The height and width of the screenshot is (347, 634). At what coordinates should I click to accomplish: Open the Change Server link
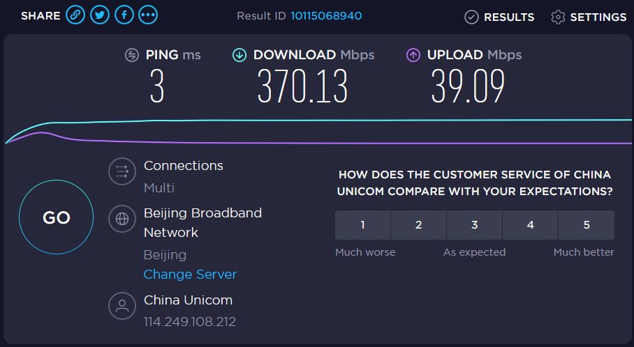(x=190, y=275)
